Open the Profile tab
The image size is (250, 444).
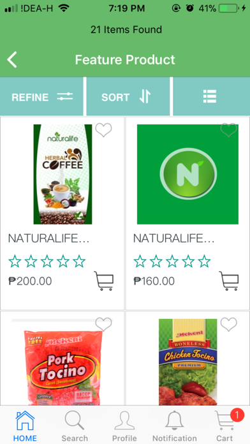coord(124,426)
